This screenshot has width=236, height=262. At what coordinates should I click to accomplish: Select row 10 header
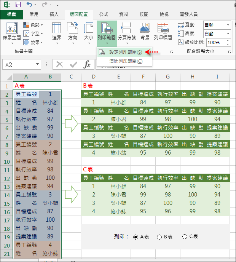(x=7, y=161)
